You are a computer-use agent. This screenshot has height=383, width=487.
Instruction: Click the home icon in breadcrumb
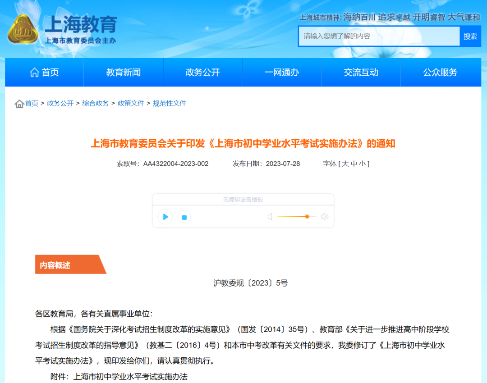click(19, 104)
